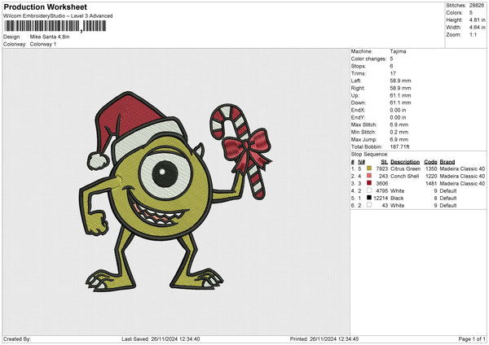Click the Left value 58.9 mm
The height and width of the screenshot is (345, 489).
400,81
